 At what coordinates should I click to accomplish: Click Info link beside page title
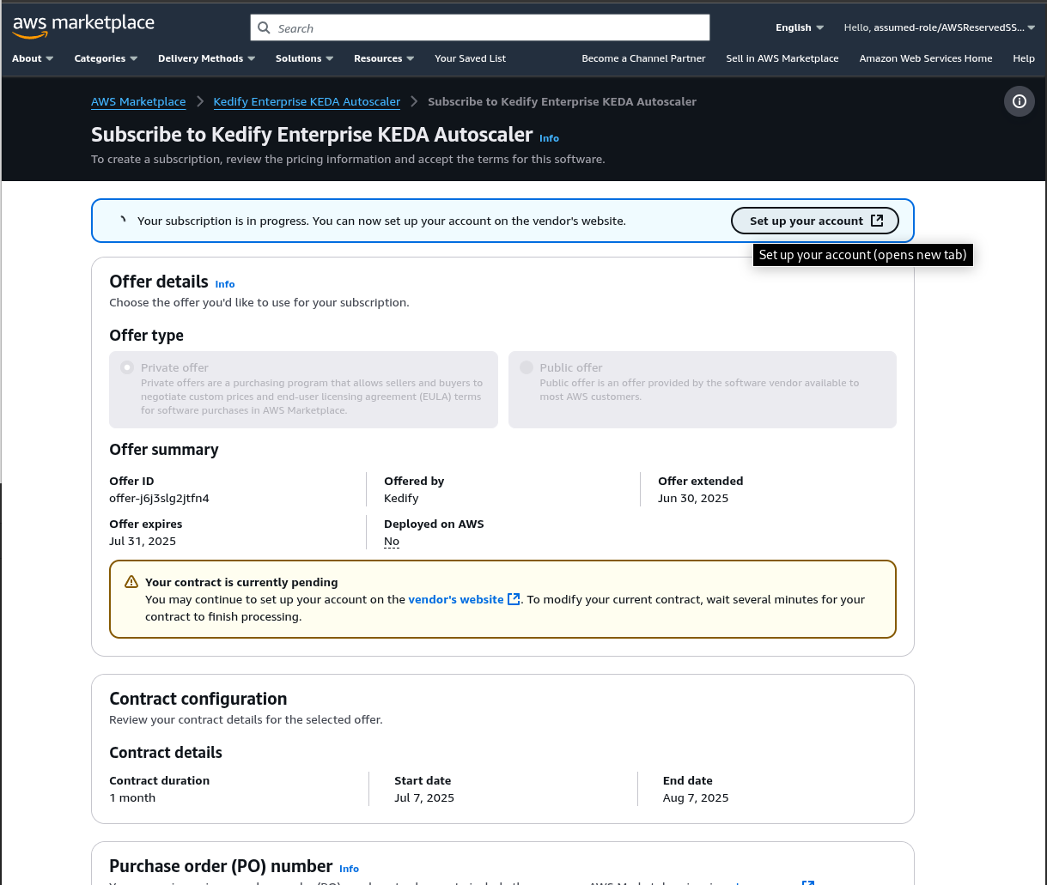(x=549, y=138)
